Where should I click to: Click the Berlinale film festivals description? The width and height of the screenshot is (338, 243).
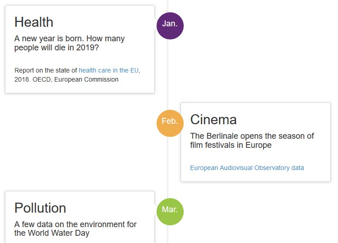[x=252, y=141]
